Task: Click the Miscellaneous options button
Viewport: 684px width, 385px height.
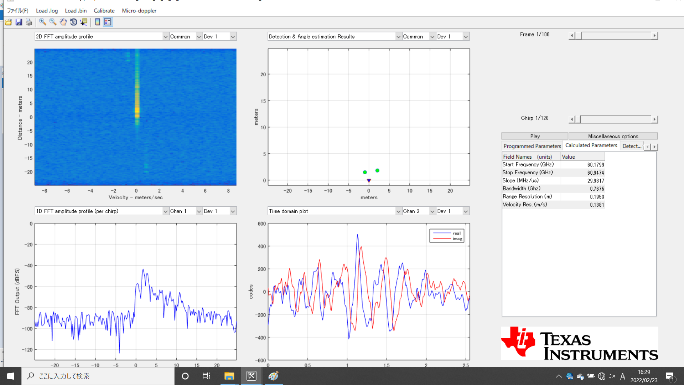Action: click(613, 136)
